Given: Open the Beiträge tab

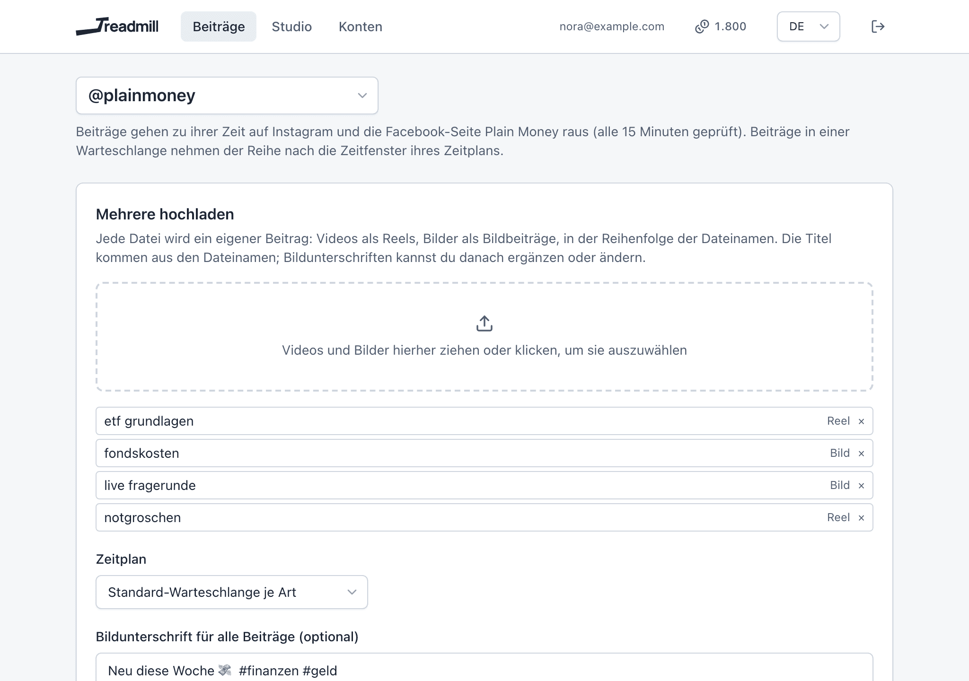Looking at the screenshot, I should [219, 26].
